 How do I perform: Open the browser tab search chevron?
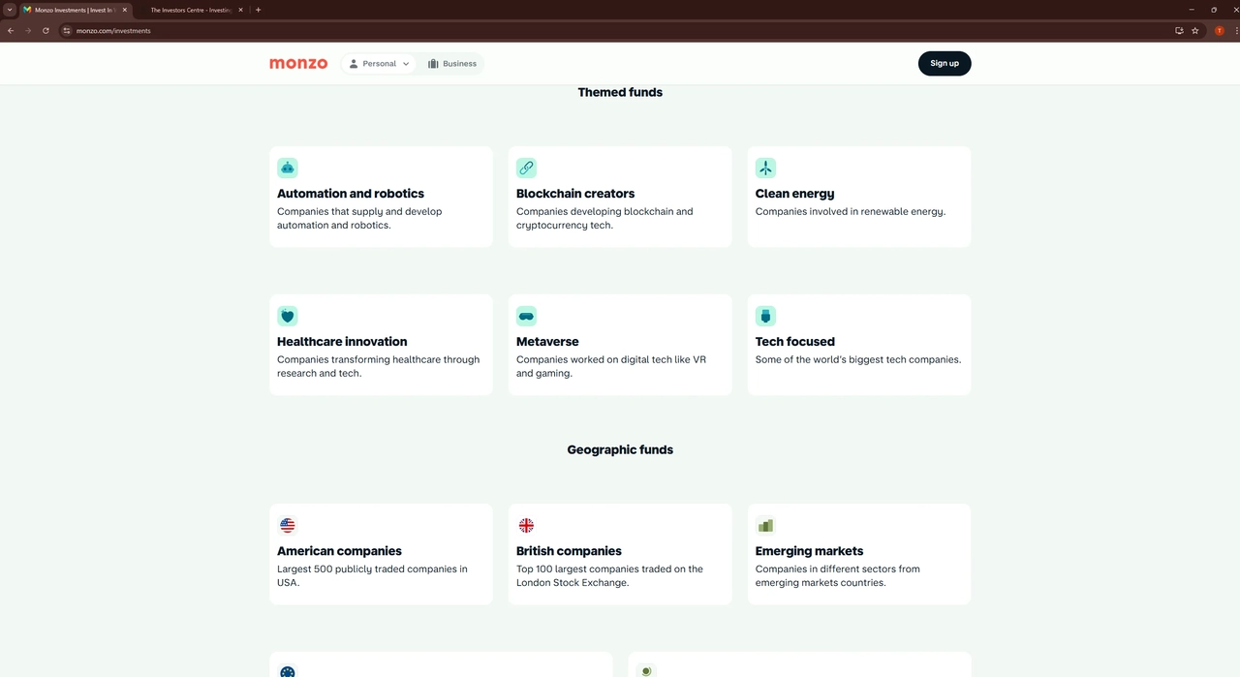10,10
